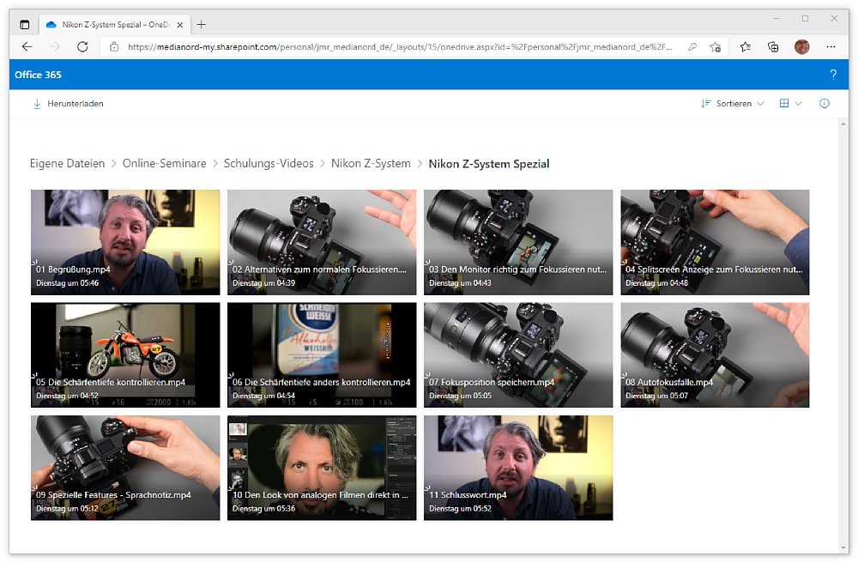Open the details info pane icon
The image size is (858, 563).
tap(824, 103)
